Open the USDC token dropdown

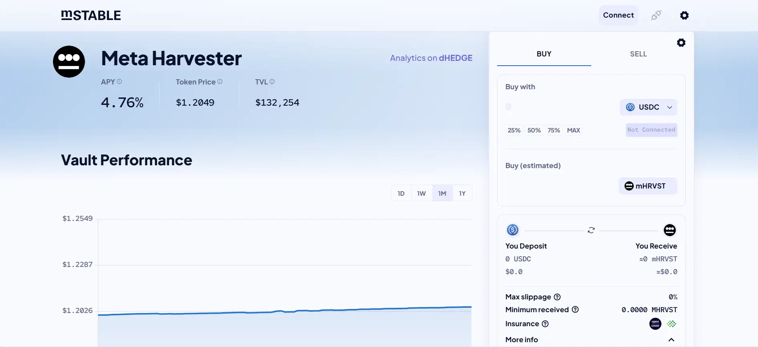(x=648, y=107)
